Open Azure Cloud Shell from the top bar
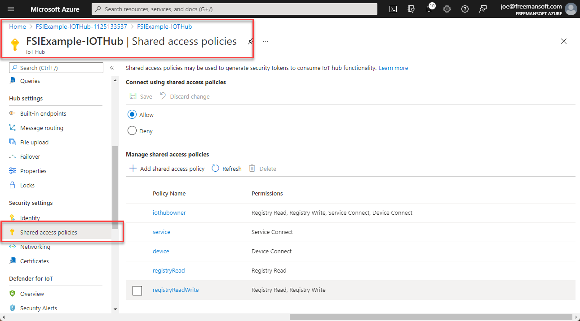Image resolution: width=580 pixels, height=321 pixels. tap(393, 9)
